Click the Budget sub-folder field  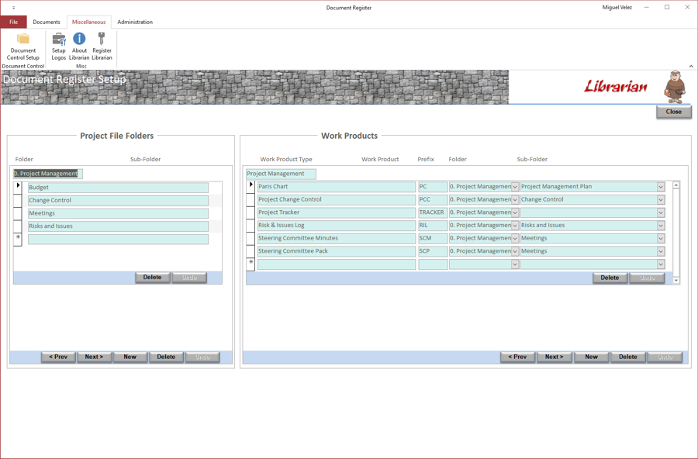118,188
